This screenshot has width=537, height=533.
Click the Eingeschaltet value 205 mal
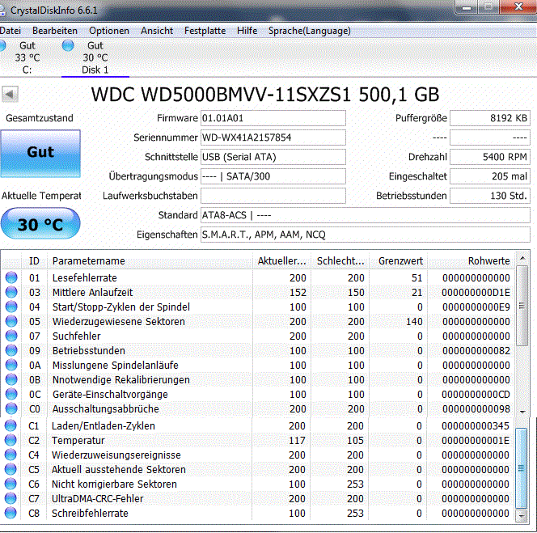490,176
